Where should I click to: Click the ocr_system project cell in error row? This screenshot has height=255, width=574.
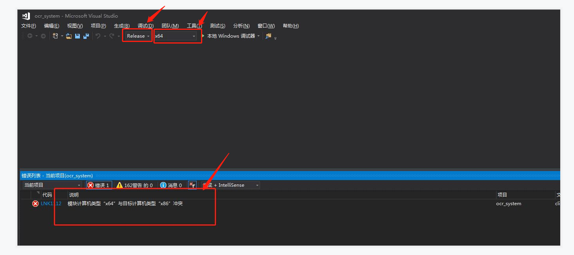(x=509, y=204)
